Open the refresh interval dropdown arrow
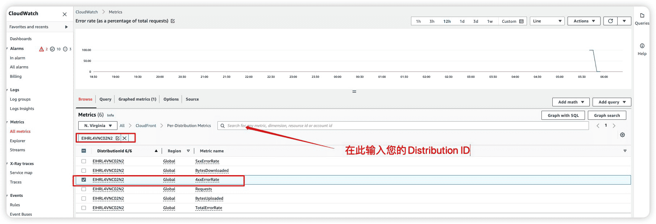This screenshot has width=656, height=224. pos(624,21)
